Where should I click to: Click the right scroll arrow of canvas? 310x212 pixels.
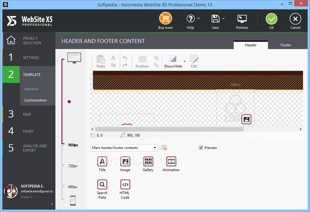pos(301,129)
